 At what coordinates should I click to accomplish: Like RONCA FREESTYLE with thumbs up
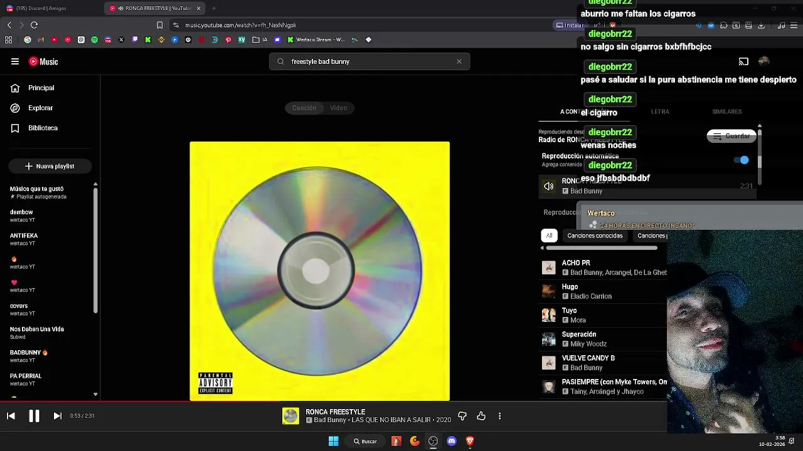pyautogui.click(x=481, y=416)
